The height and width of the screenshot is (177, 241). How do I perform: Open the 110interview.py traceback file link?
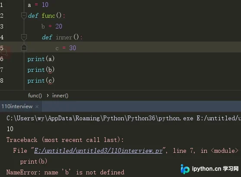98,151
